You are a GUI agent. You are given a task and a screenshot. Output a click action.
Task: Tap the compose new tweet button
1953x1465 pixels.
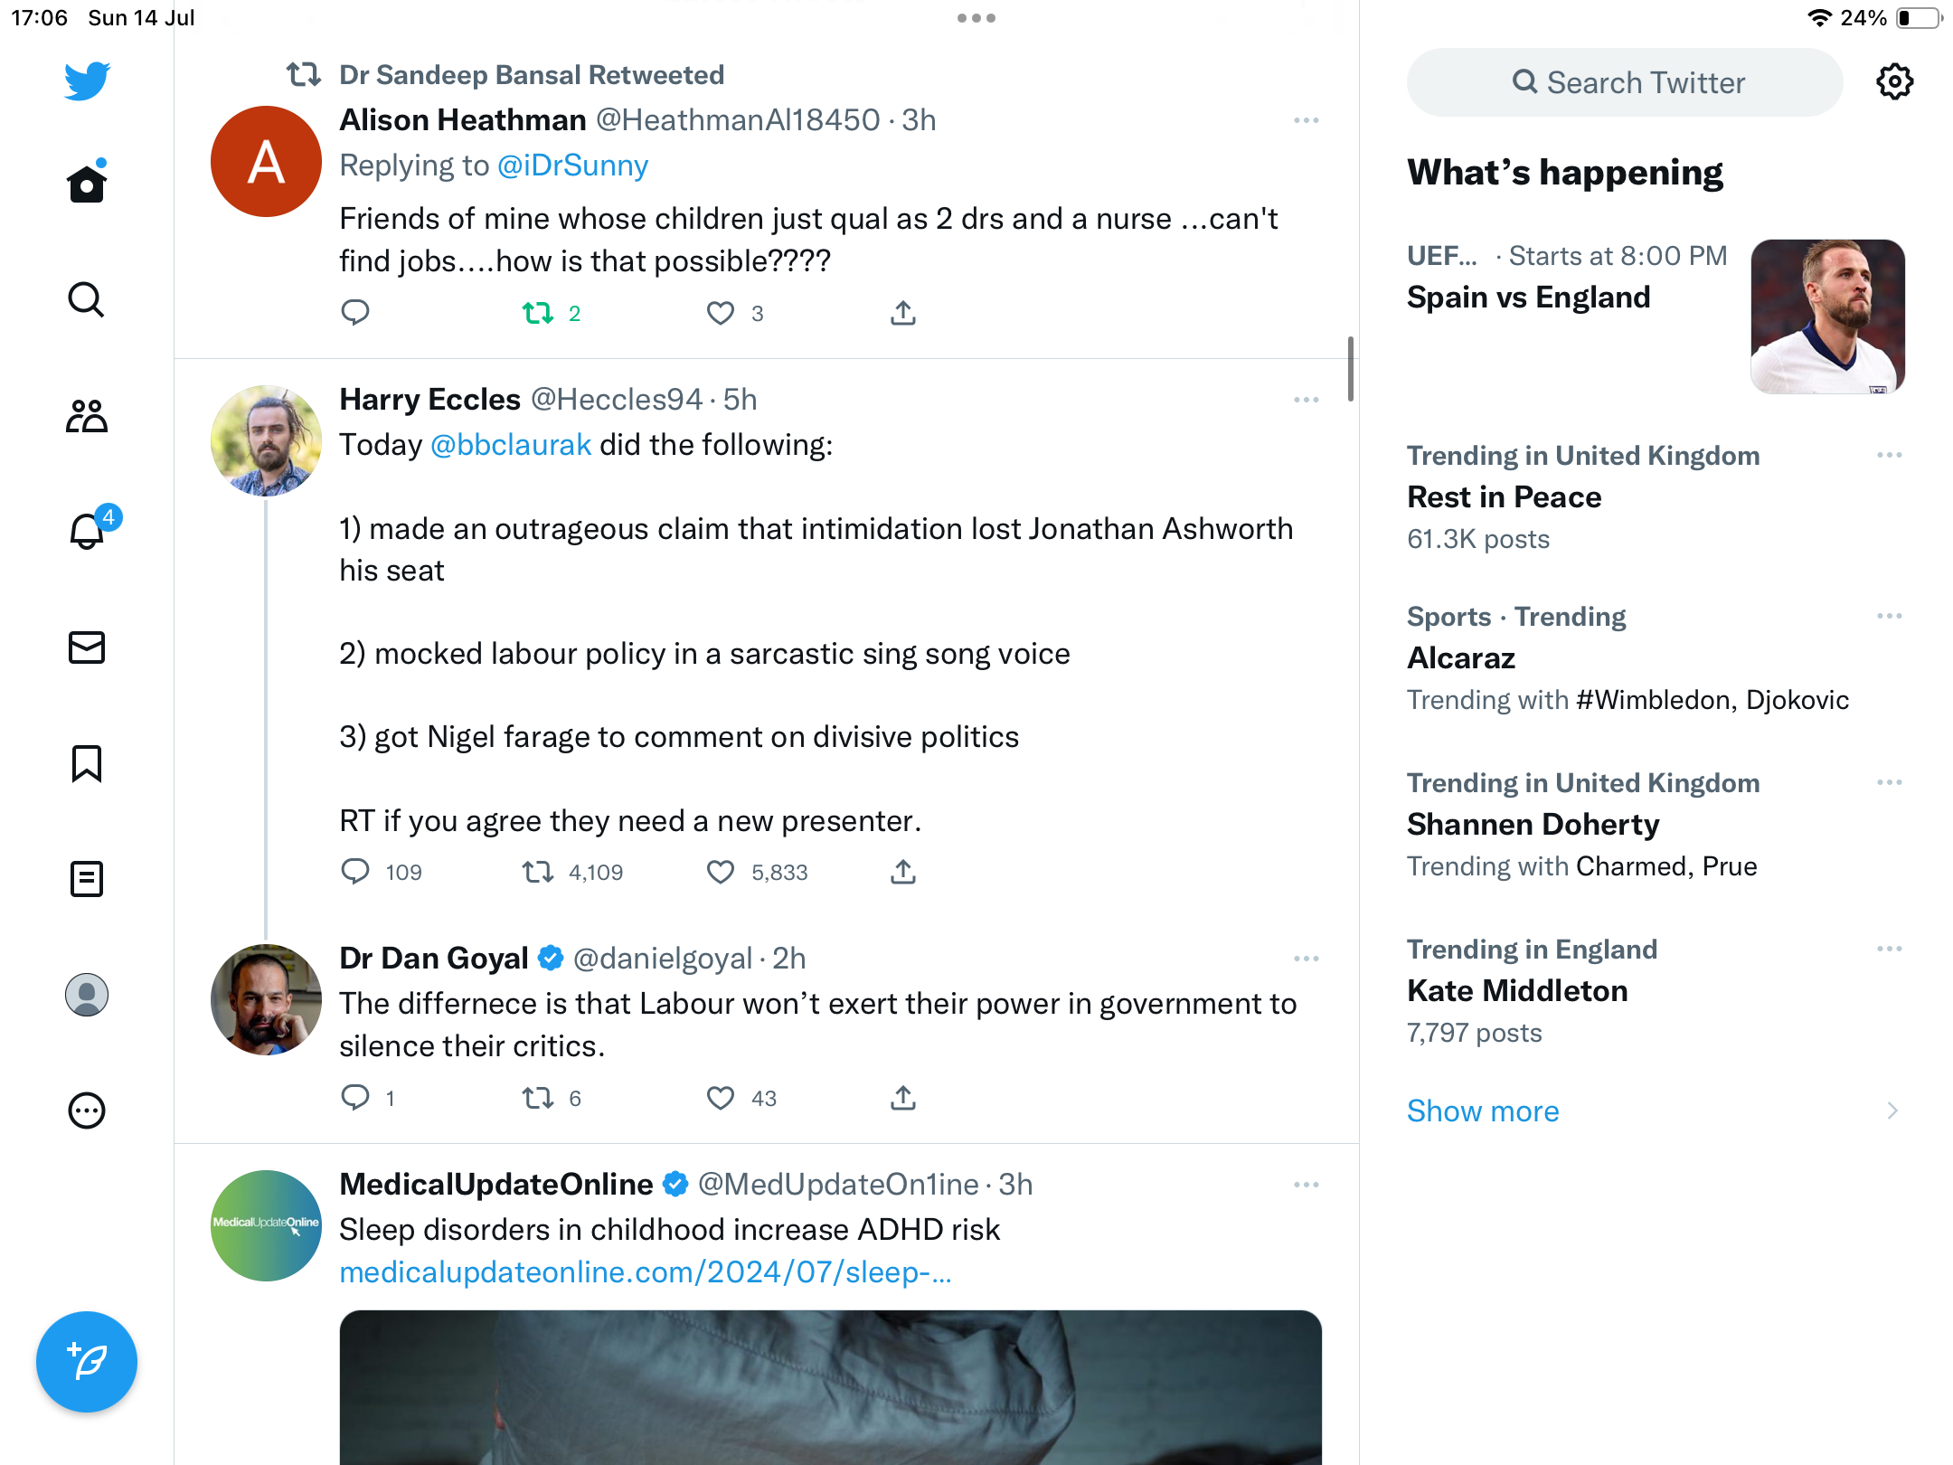coord(87,1362)
